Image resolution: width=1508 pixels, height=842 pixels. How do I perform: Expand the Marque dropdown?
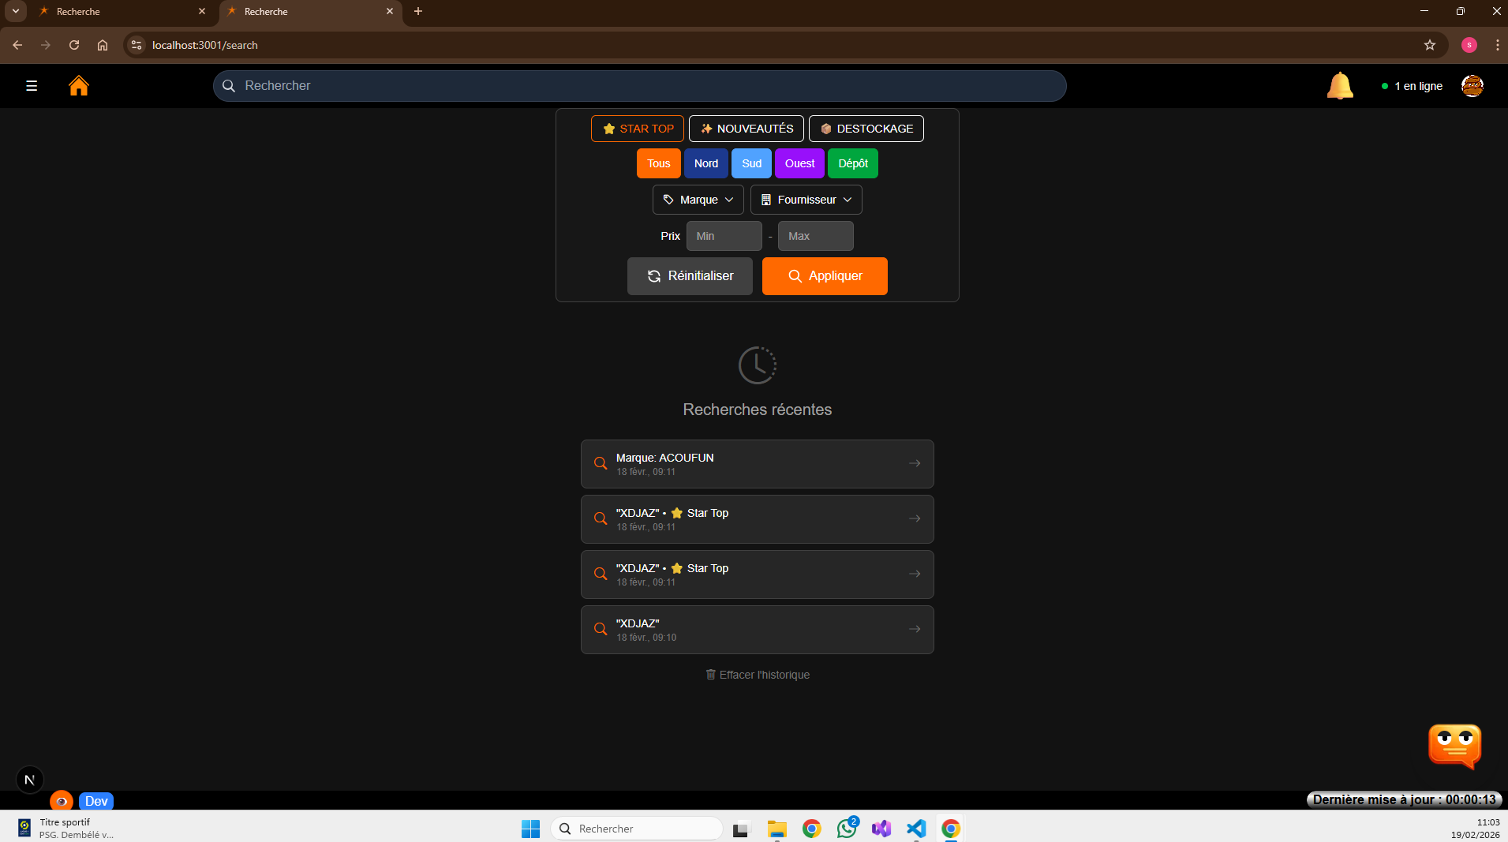coord(698,200)
